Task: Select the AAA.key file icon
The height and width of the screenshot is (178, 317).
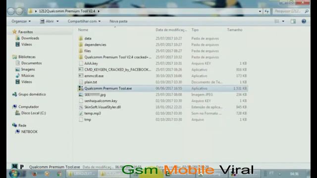Action: 81,63
